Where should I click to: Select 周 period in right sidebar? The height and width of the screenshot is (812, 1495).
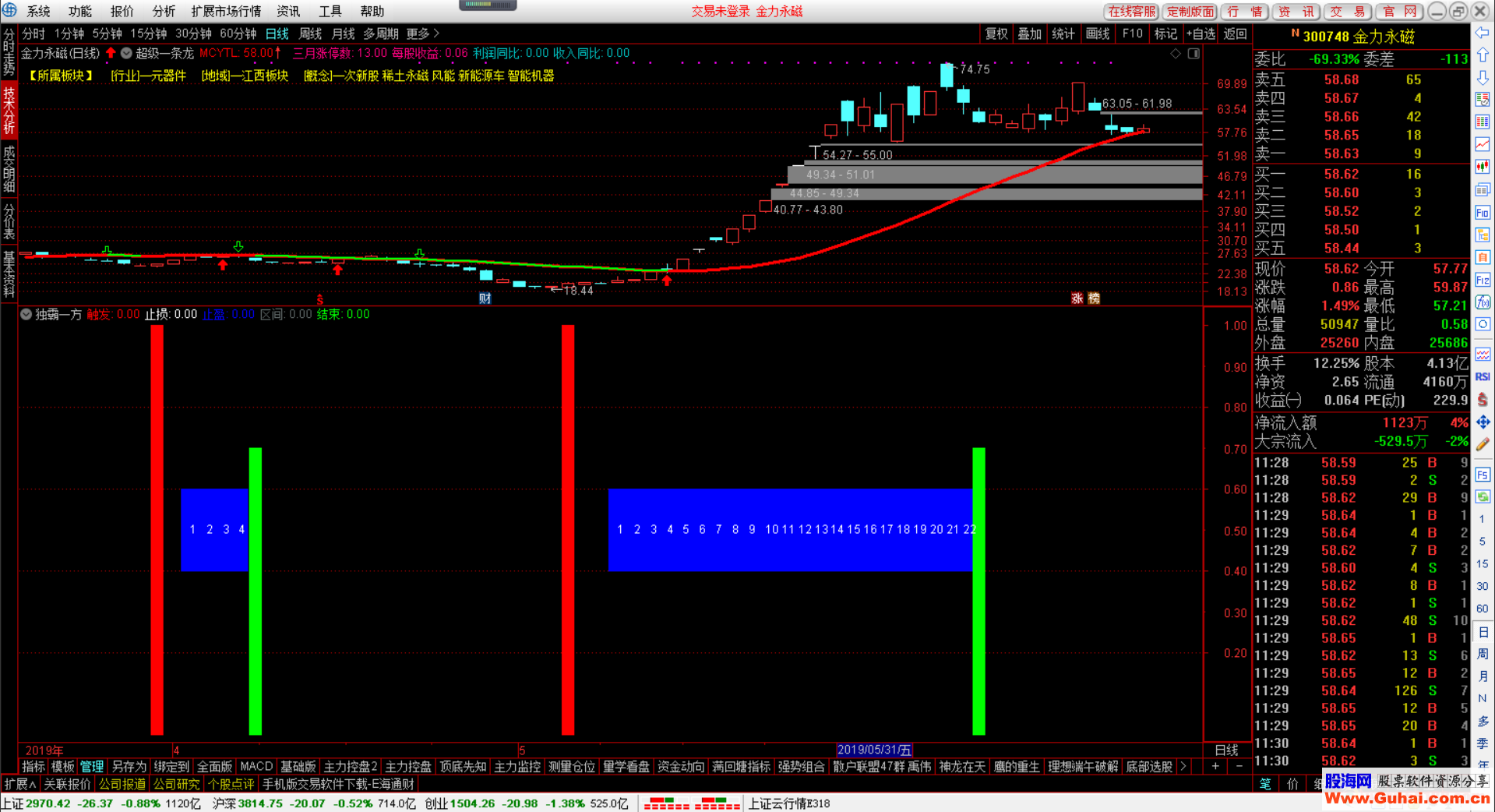tap(1482, 654)
